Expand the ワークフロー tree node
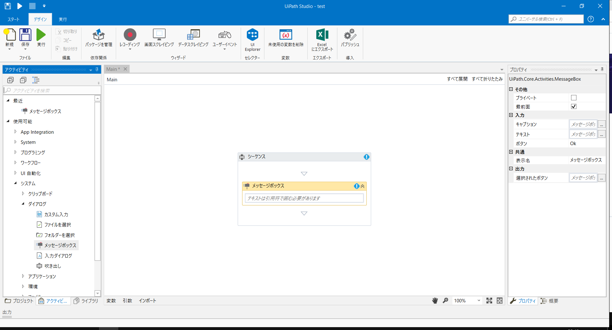Screen dimensions: 612x330 [x=15, y=162]
